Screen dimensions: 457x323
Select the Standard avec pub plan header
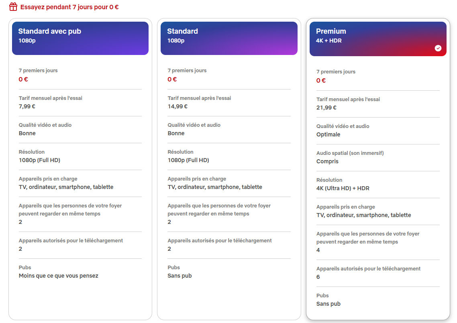(x=80, y=38)
